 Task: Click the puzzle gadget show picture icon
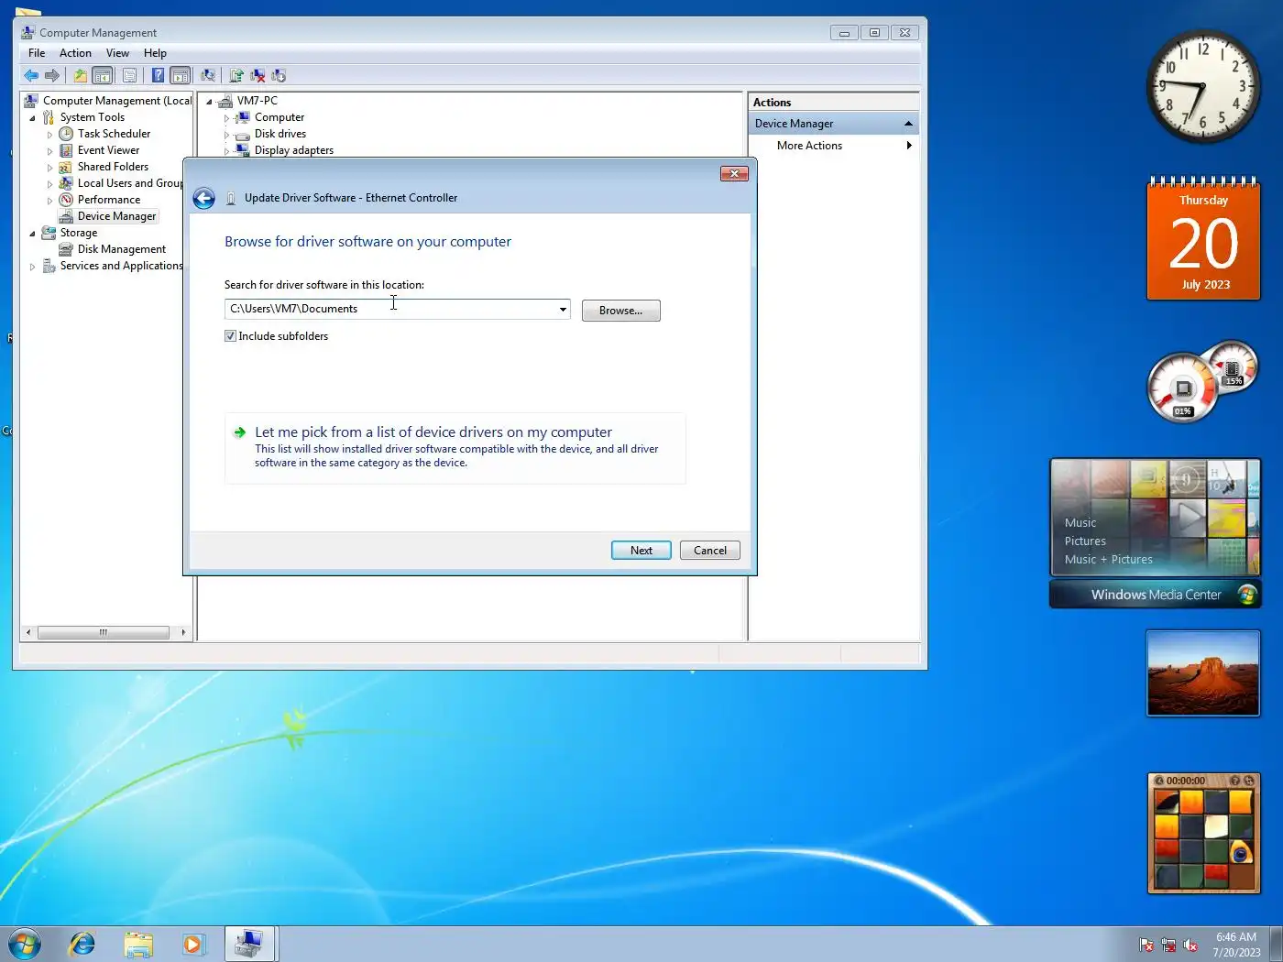tap(1159, 781)
